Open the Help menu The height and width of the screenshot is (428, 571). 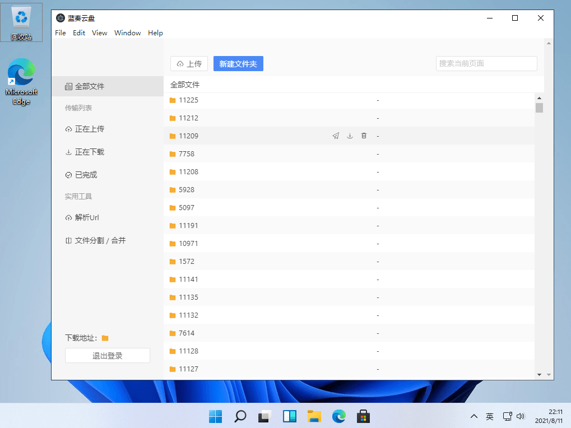point(155,32)
